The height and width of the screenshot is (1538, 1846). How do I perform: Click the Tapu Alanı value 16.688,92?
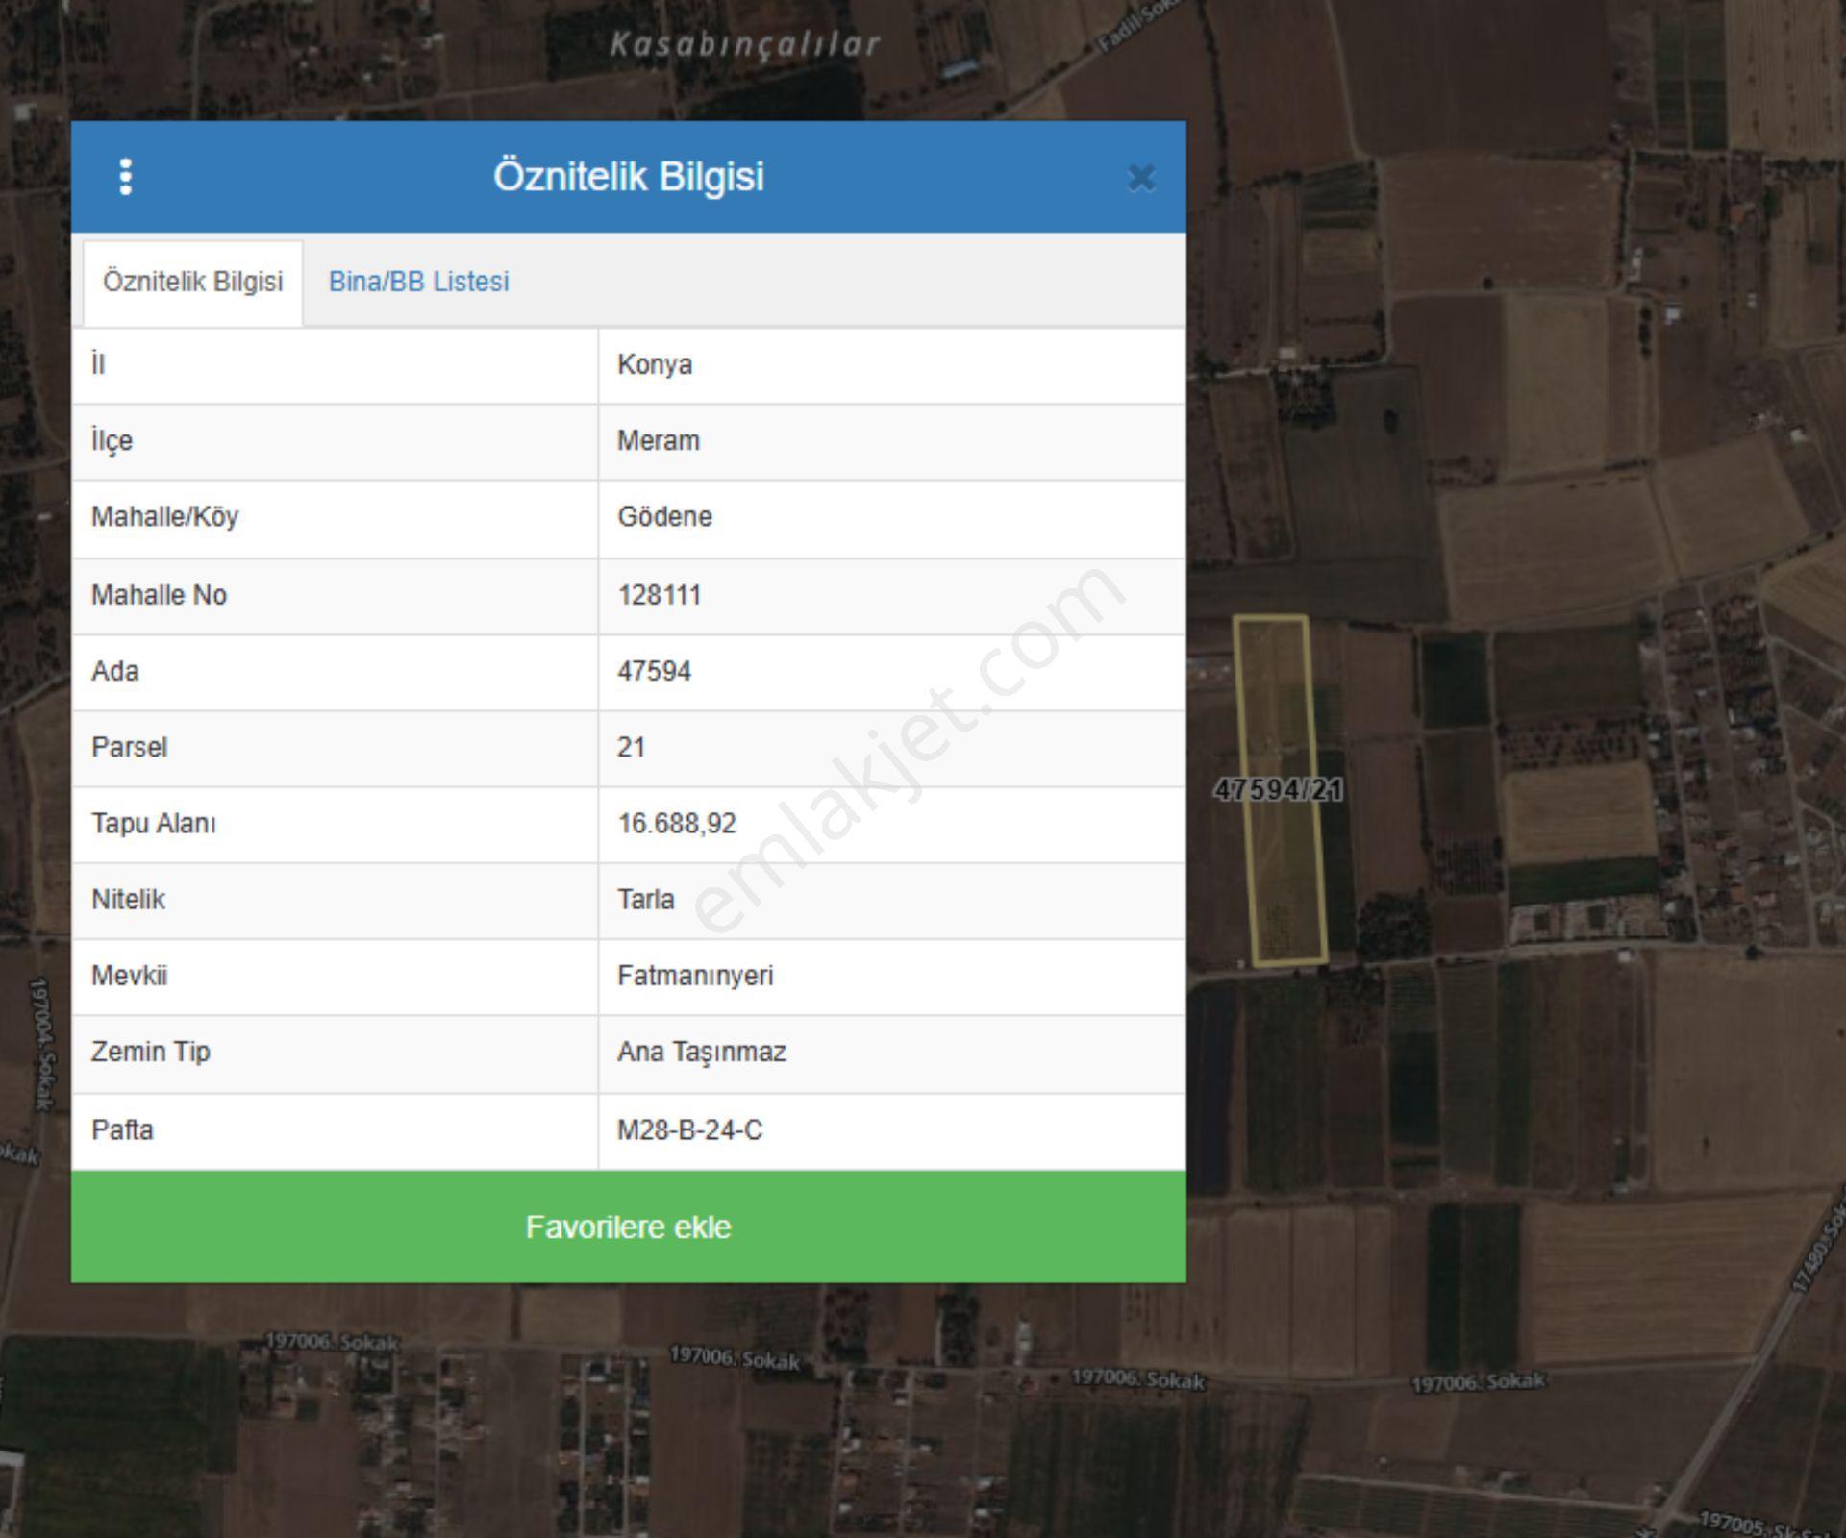coord(676,824)
